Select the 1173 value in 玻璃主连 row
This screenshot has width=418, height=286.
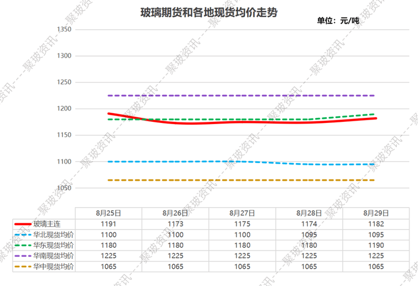tap(175, 224)
